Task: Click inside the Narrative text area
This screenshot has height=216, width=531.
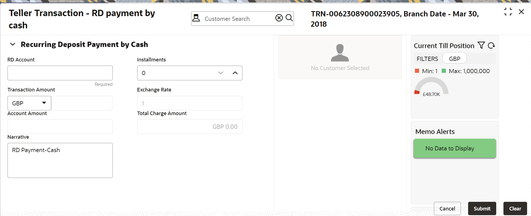Action: [x=60, y=160]
